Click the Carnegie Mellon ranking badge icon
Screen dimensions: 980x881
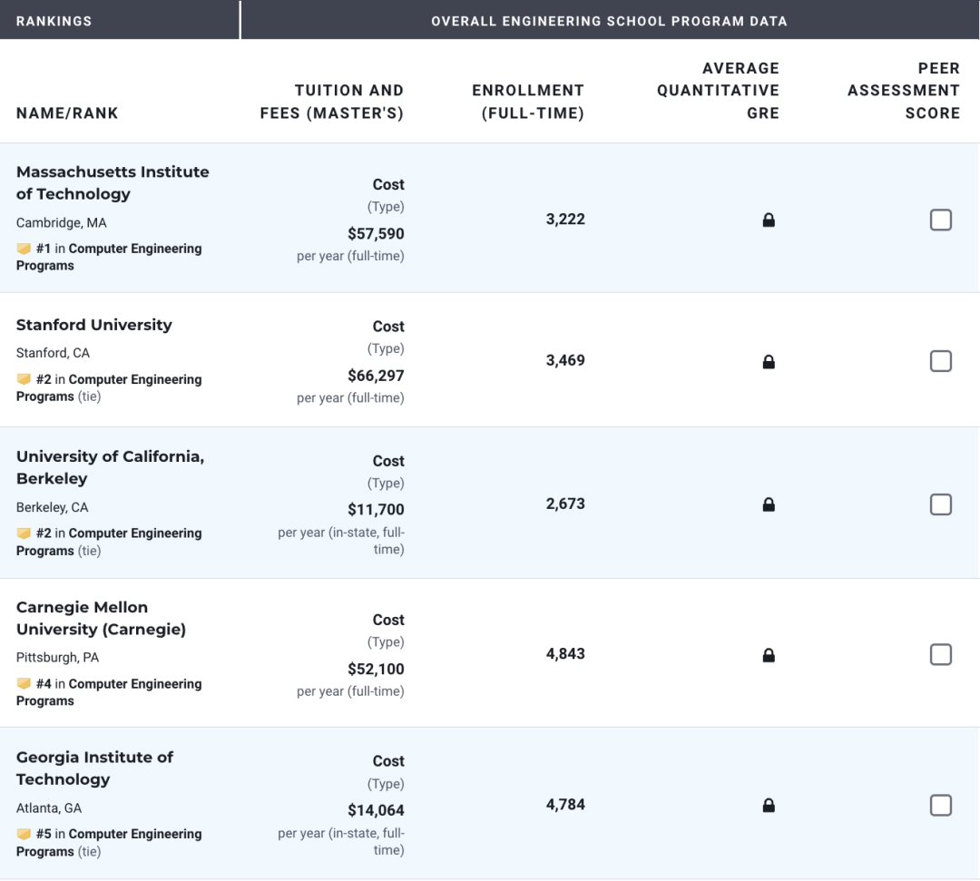24,683
